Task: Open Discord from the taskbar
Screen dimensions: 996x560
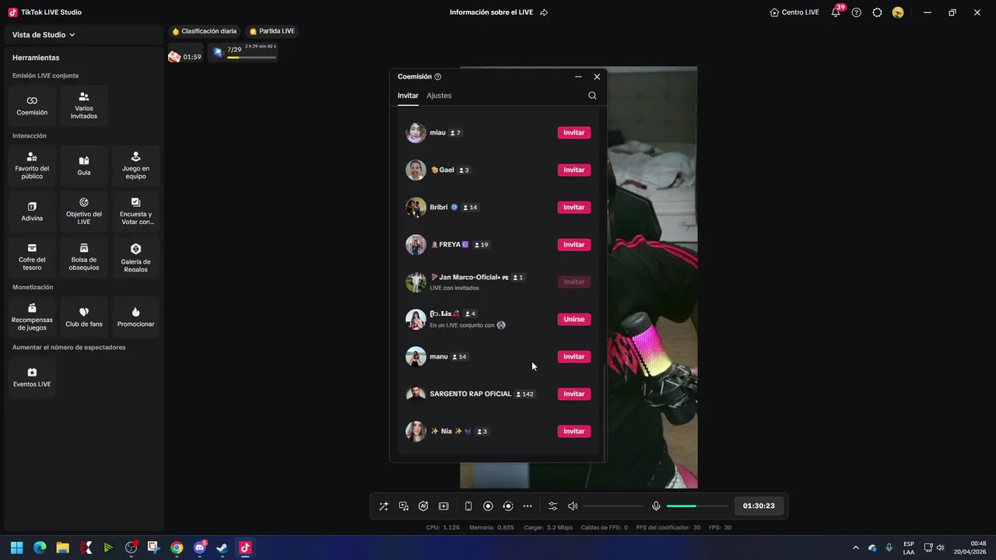Action: 199,548
